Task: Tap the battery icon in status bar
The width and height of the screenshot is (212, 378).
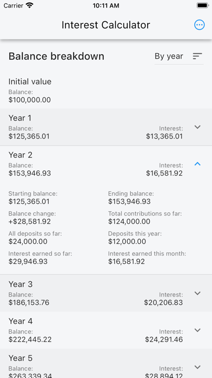Action: point(202,5)
